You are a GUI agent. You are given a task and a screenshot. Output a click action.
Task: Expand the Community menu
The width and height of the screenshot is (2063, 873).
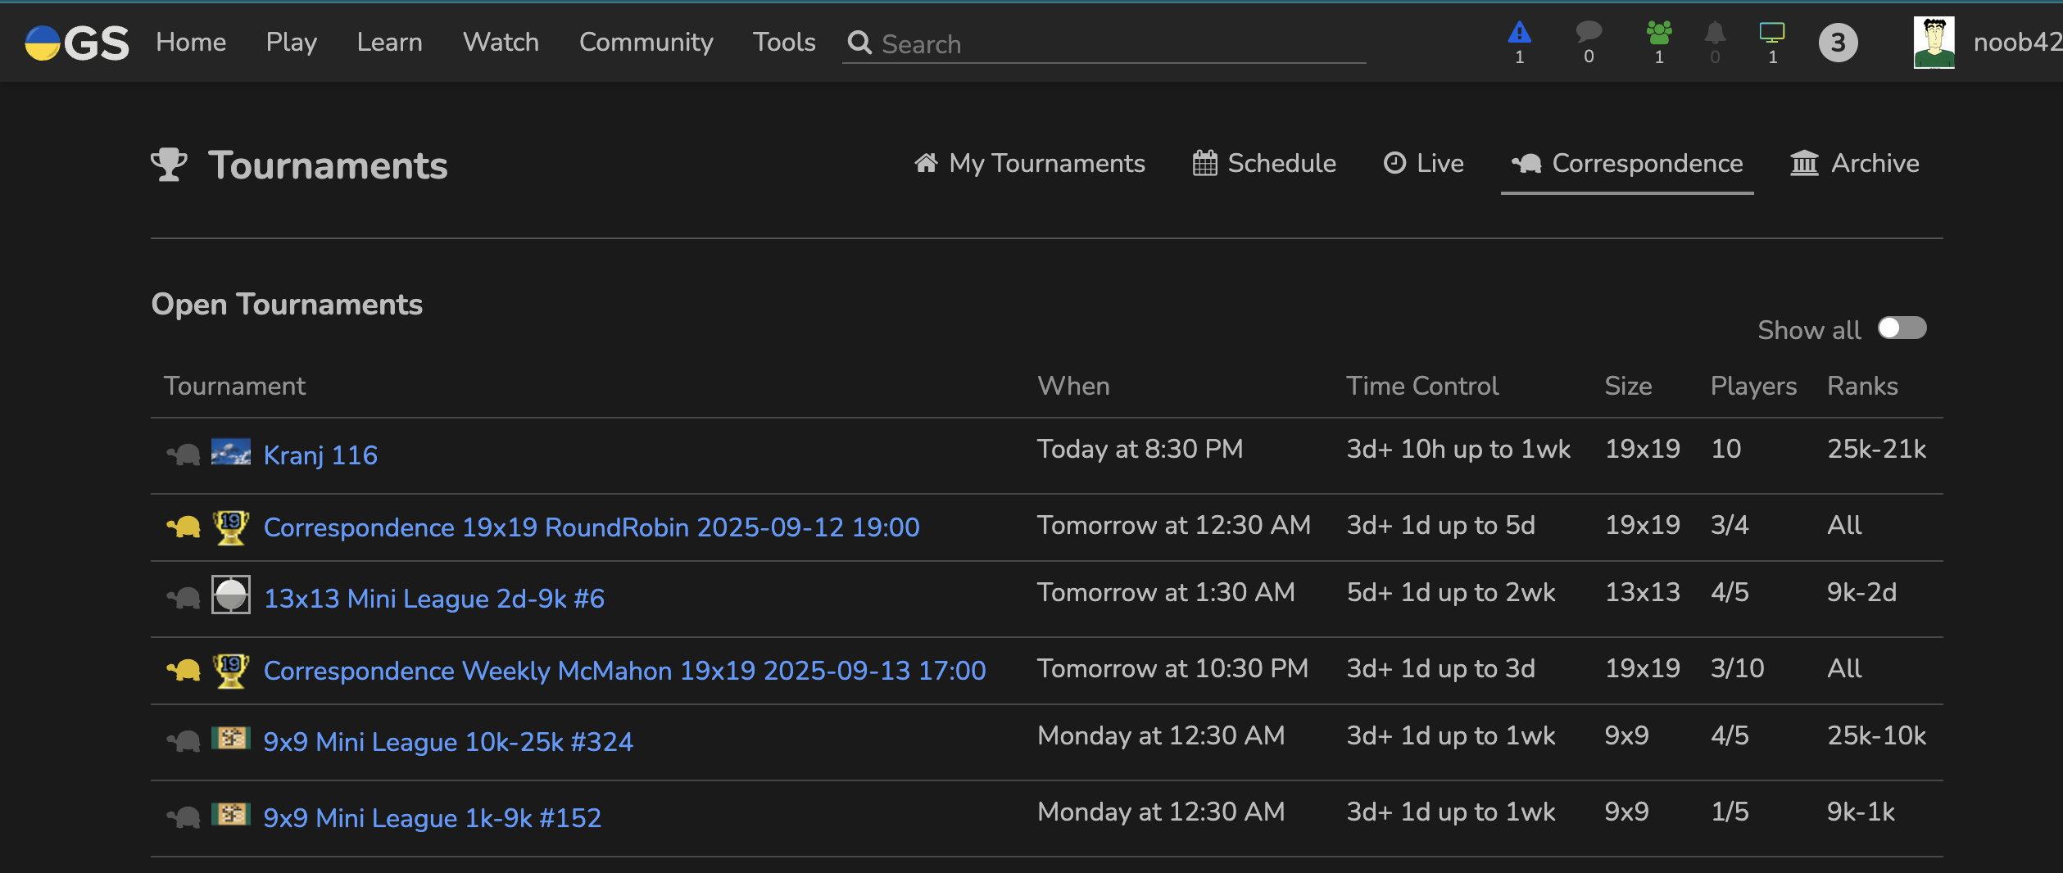tap(646, 43)
